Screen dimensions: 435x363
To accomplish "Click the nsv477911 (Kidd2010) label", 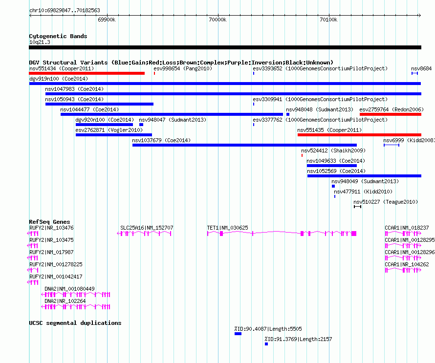I will tap(363, 192).
